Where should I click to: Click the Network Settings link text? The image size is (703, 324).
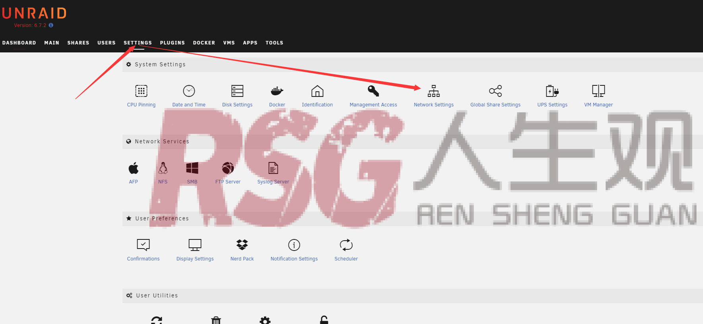(x=434, y=105)
